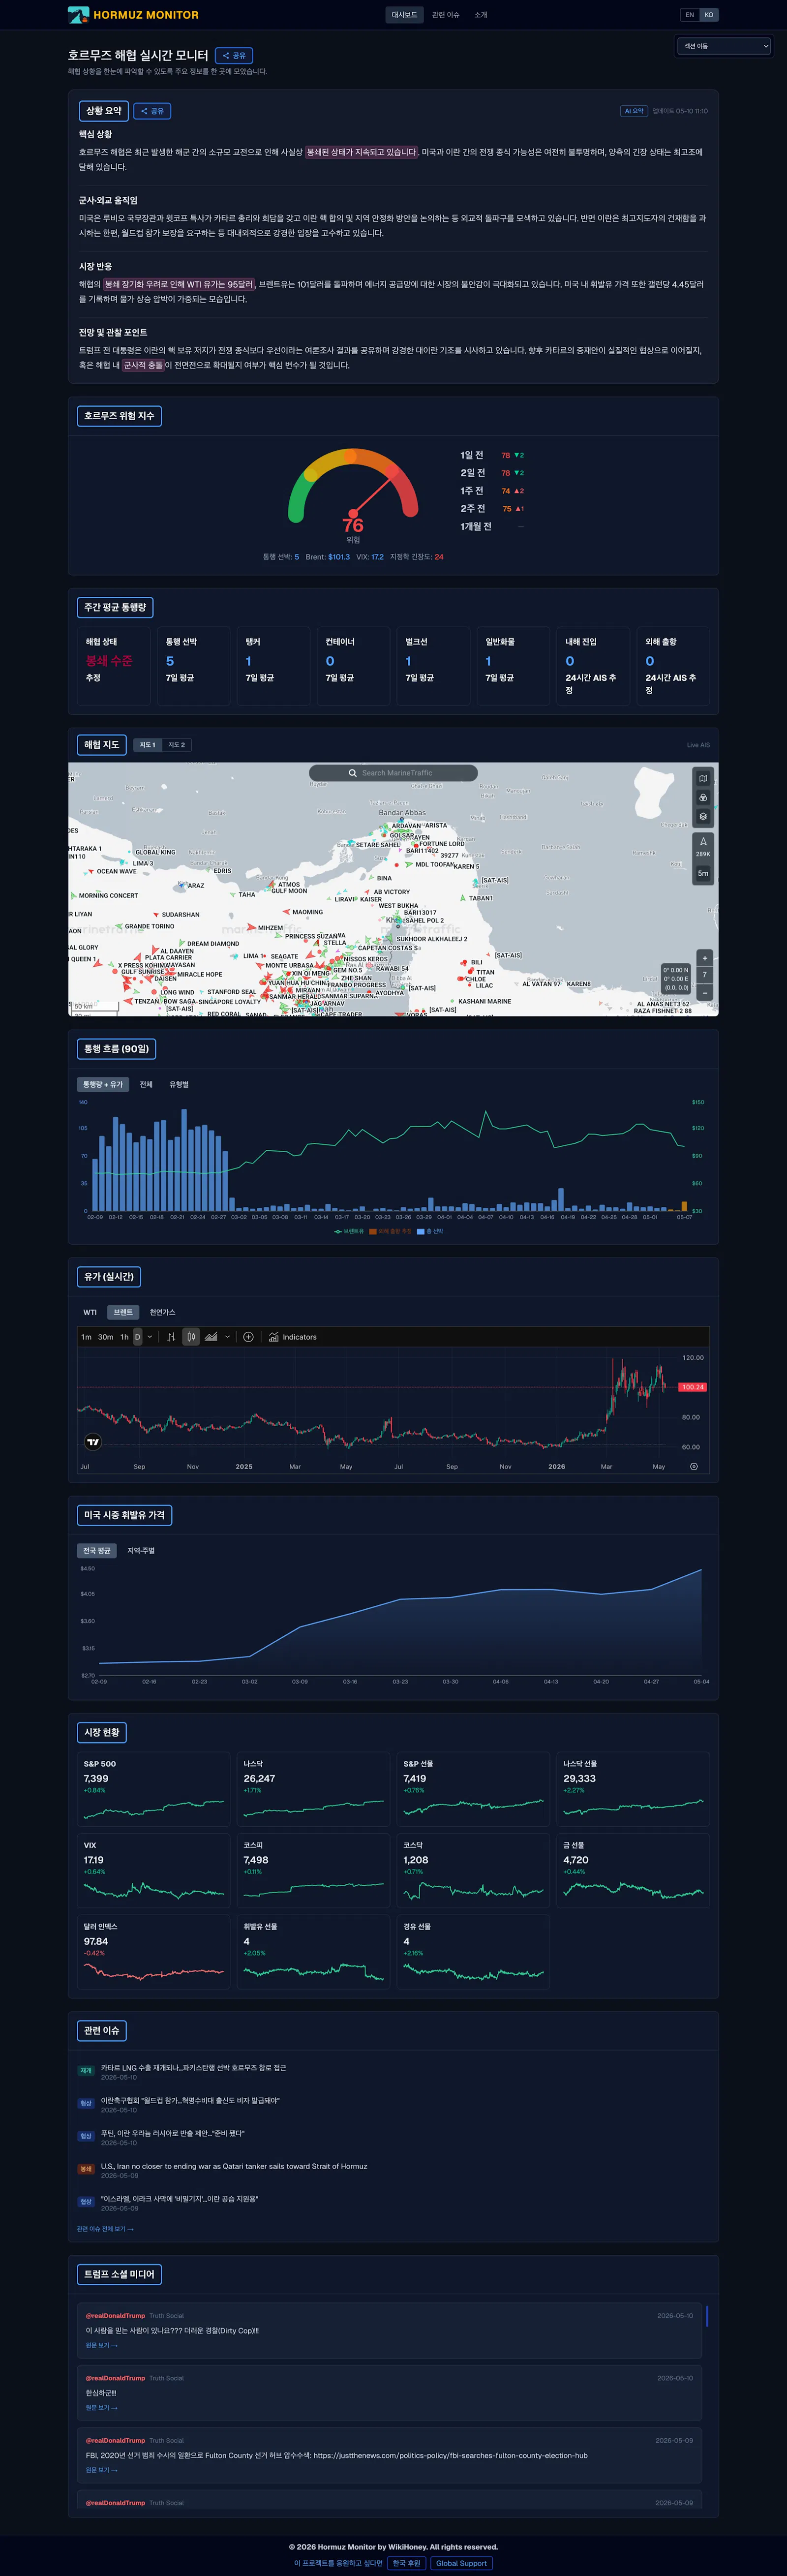The width and height of the screenshot is (787, 2576).
Task: Click share button in 상황 요약 panel
Action: 152,111
